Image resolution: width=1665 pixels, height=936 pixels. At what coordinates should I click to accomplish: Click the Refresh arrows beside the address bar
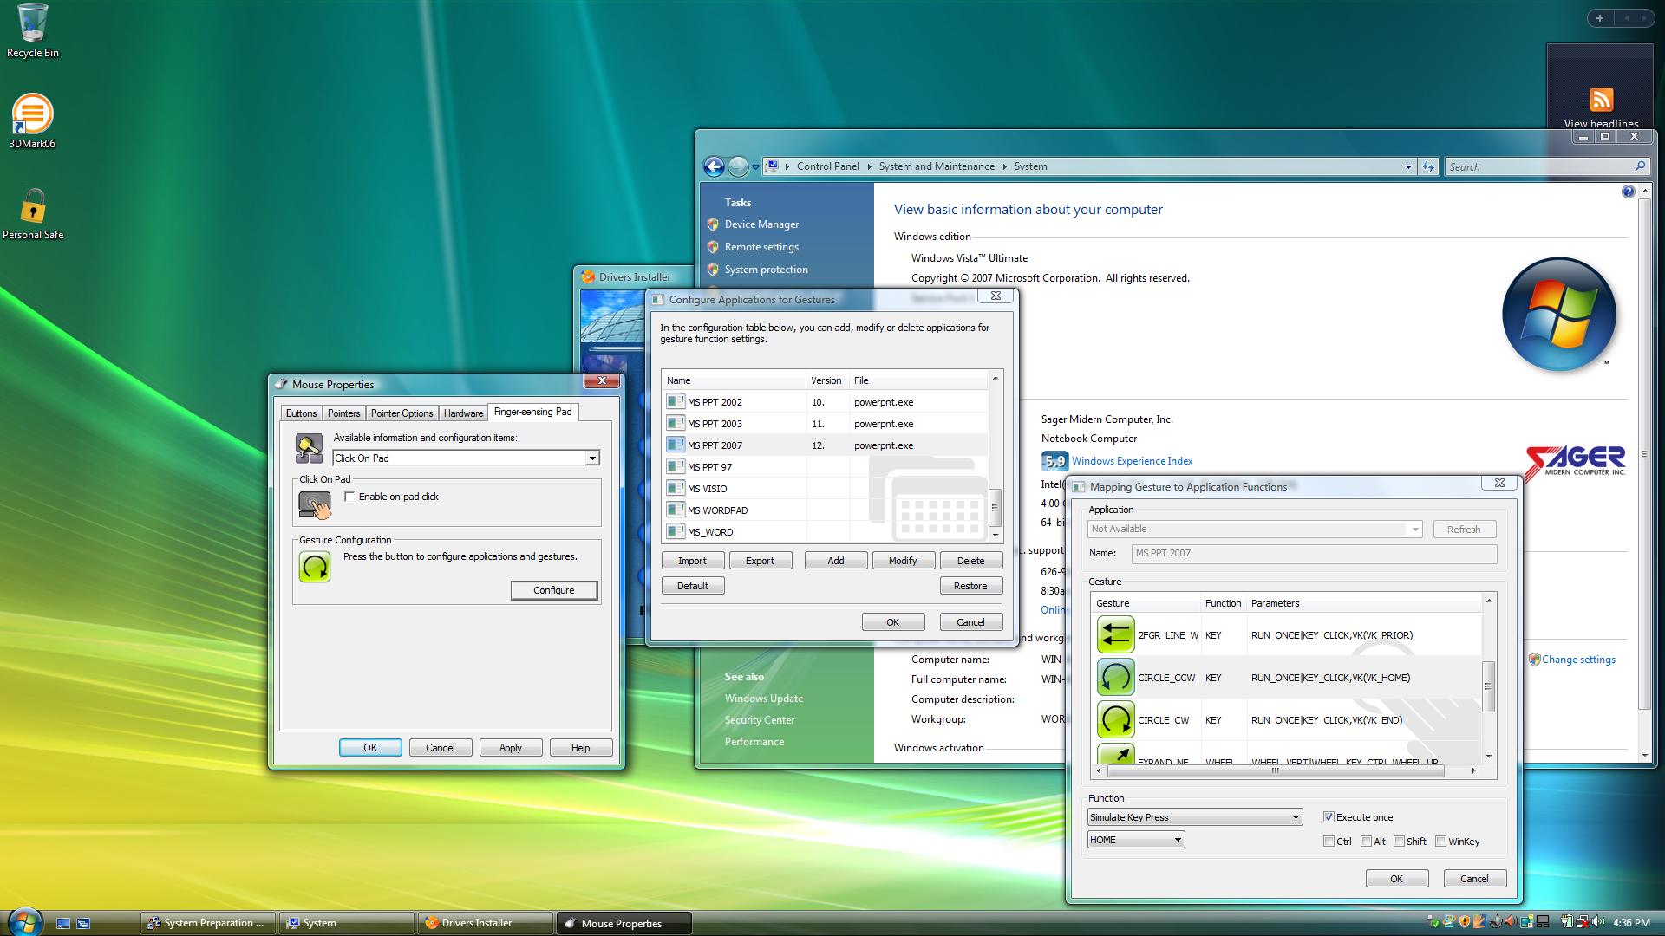tap(1427, 166)
